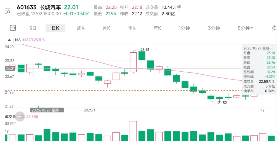This screenshot has height=144, width=278.
Task: Click the 1D intraday chart icon
Action: [x=13, y=28]
